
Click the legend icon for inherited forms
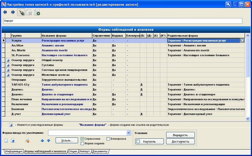[11, 125]
